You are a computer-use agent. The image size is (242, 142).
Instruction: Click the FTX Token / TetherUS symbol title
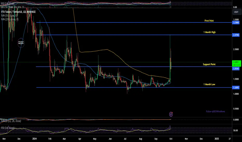pyautogui.click(x=18, y=12)
